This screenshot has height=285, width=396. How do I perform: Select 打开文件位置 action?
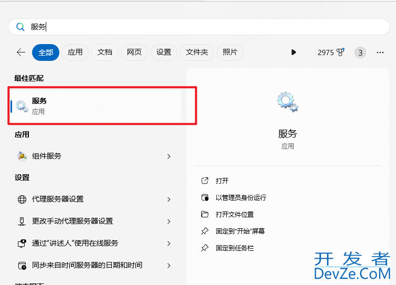pyautogui.click(x=234, y=214)
